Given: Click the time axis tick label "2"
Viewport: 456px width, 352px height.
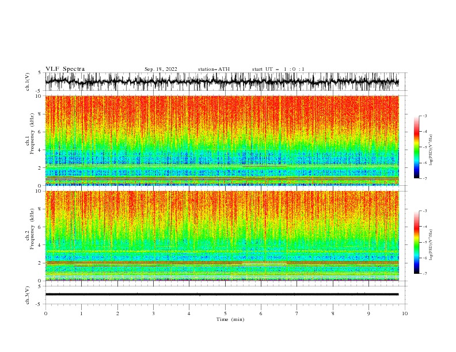Looking at the screenshot, I should pos(117,313).
